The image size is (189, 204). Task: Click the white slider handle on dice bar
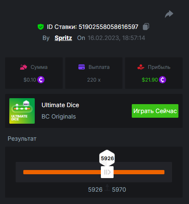pos(107,172)
